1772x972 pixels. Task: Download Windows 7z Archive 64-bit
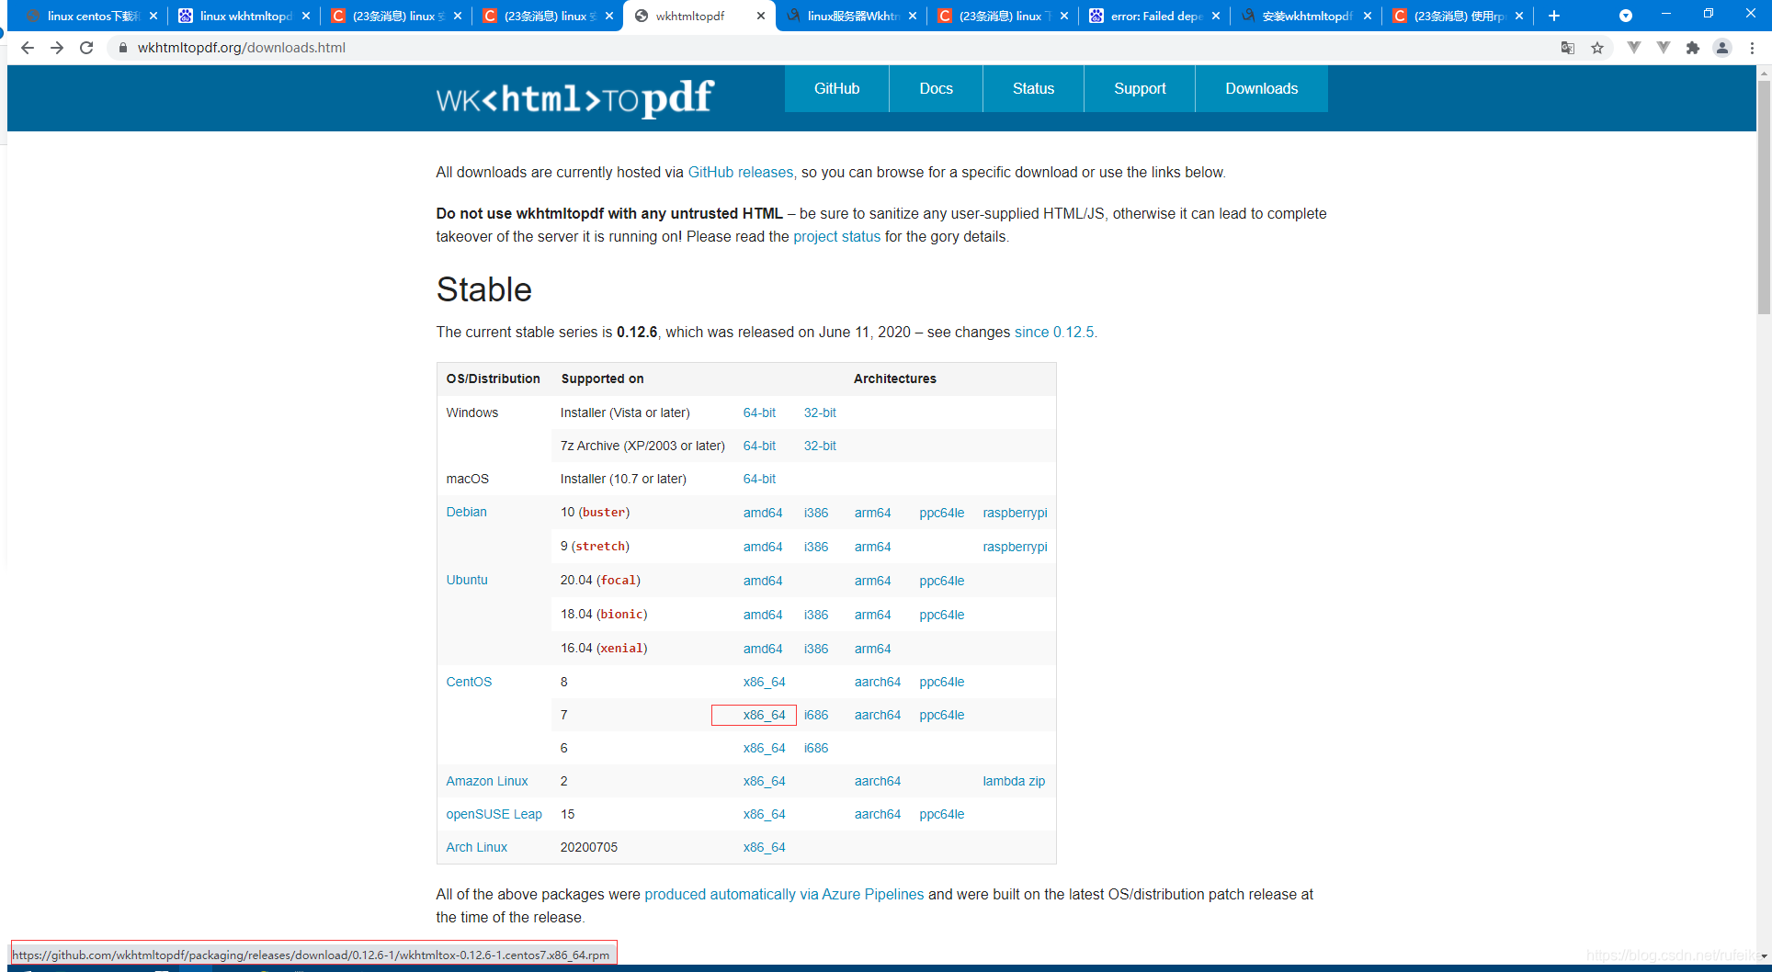pos(759,446)
